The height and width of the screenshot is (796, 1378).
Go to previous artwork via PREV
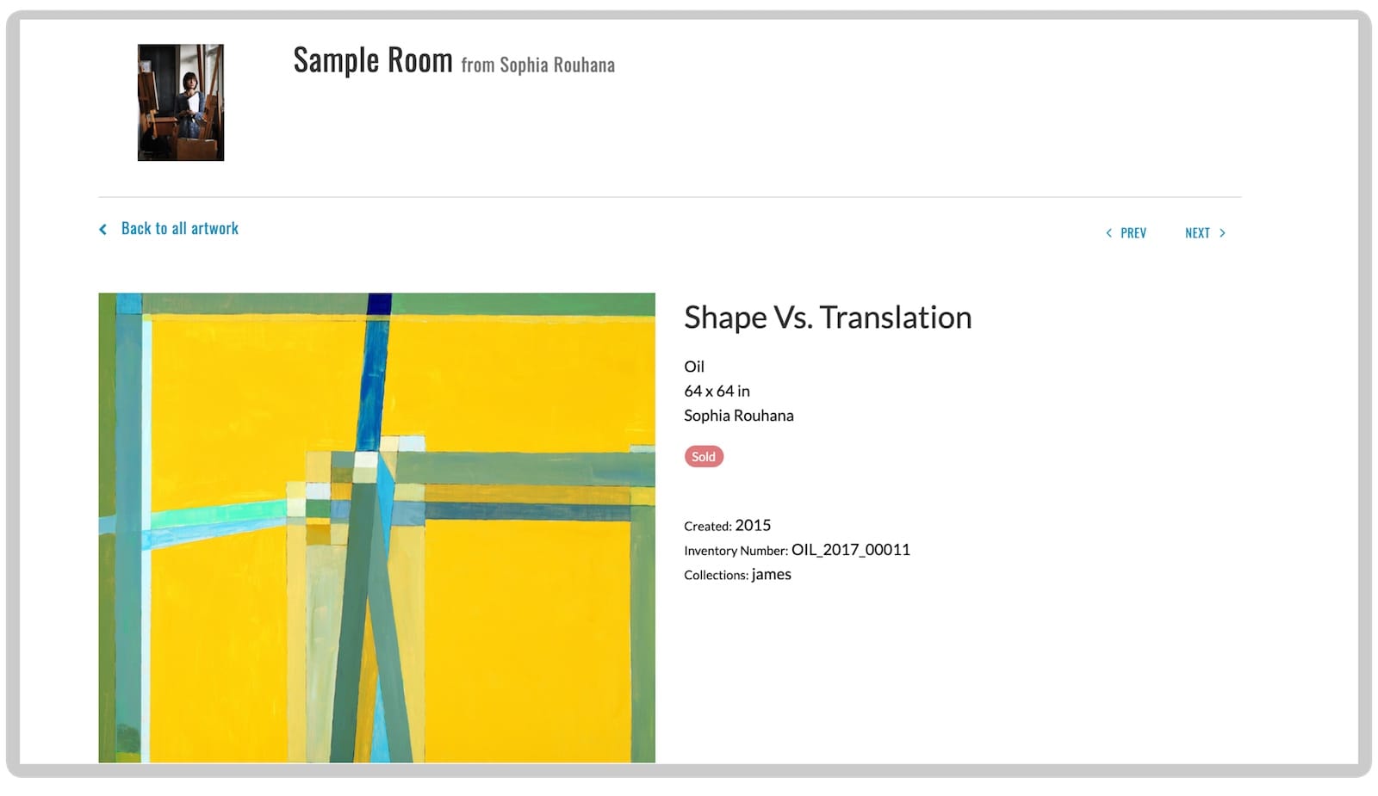pyautogui.click(x=1133, y=233)
